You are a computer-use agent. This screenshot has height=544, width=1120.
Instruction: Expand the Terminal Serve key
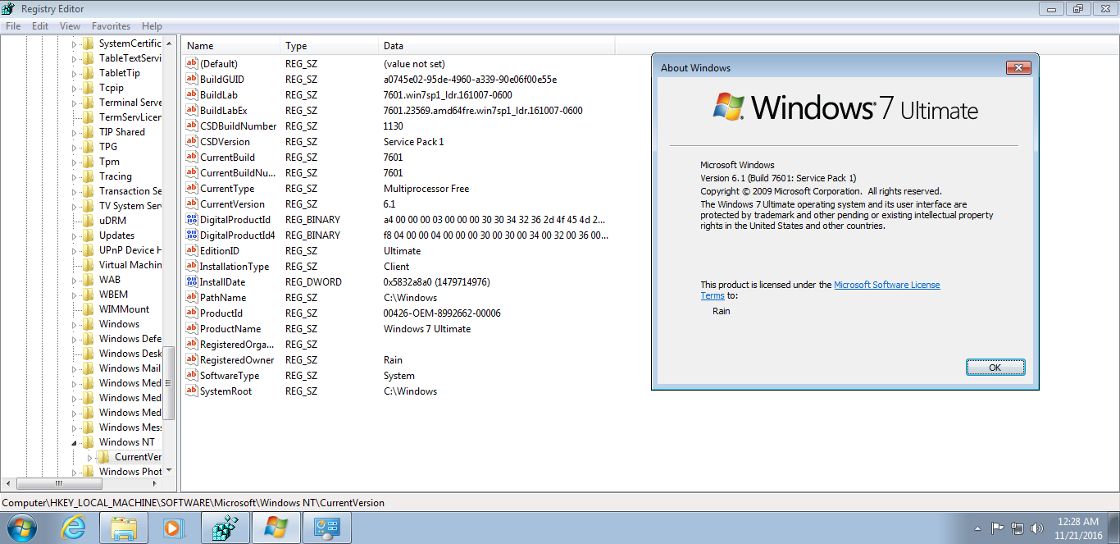coord(74,103)
